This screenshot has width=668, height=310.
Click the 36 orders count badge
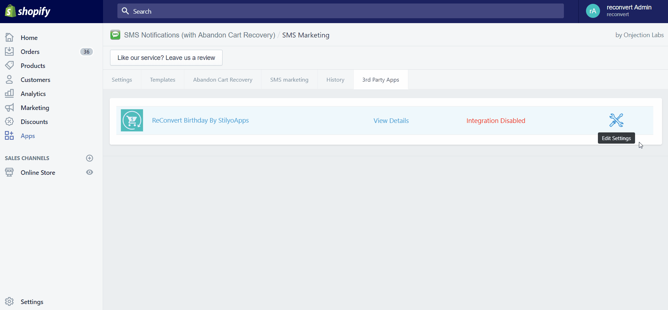[x=87, y=51]
